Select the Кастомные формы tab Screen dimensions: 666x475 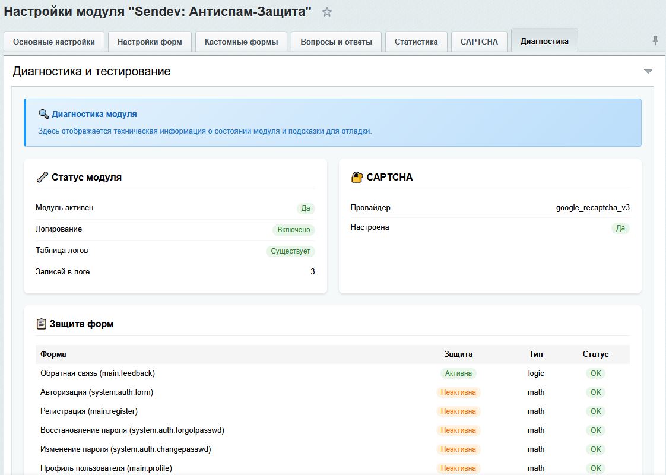(240, 42)
